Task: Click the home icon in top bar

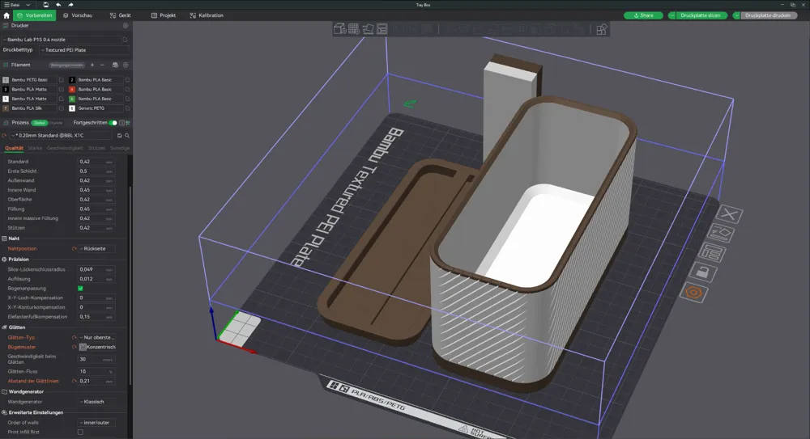Action: coord(6,15)
